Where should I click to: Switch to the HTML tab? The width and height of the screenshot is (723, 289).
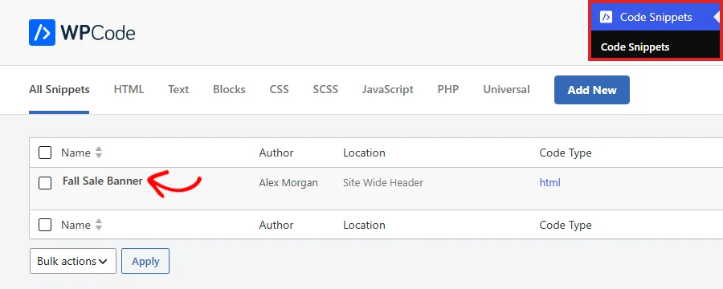point(129,89)
